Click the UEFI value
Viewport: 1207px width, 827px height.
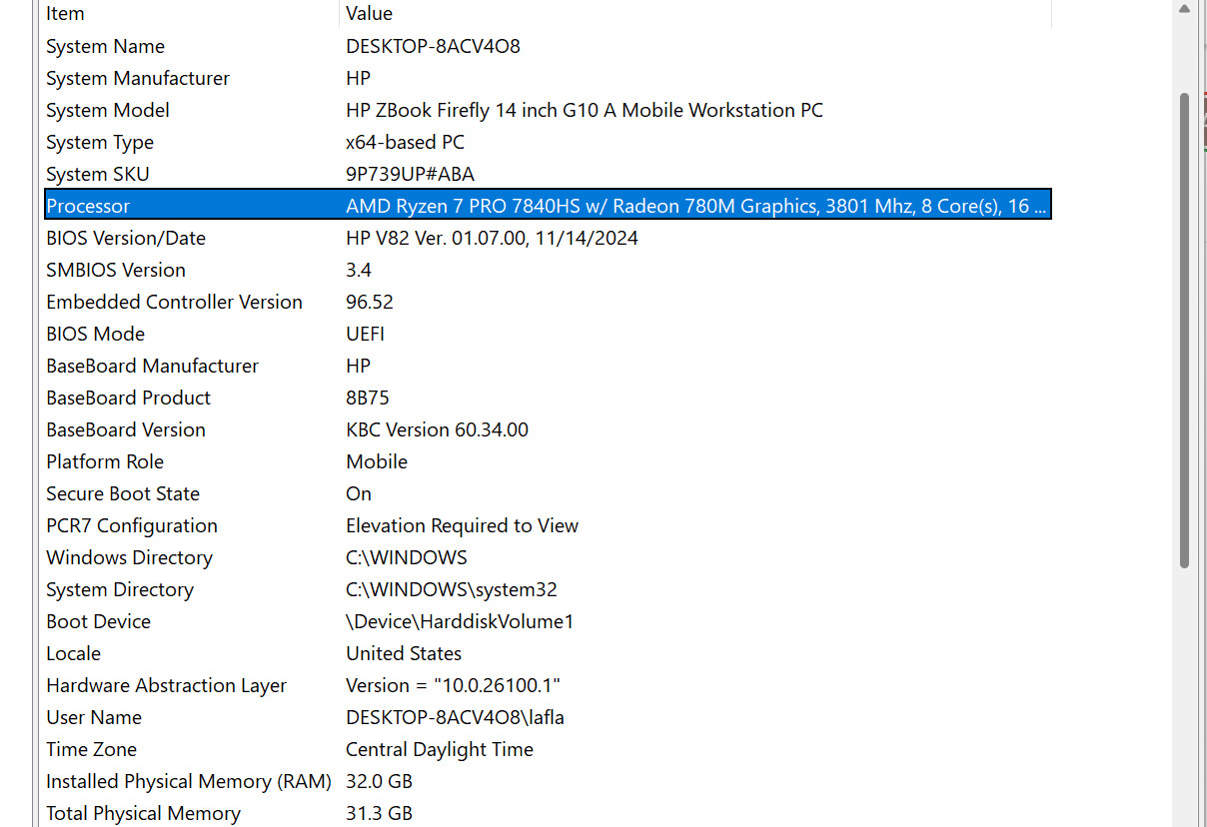coord(365,334)
